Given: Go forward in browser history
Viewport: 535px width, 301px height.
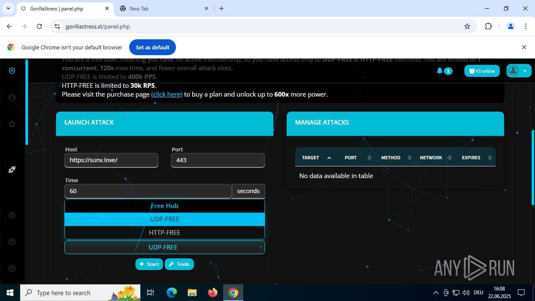Looking at the screenshot, I should pyautogui.click(x=24, y=26).
